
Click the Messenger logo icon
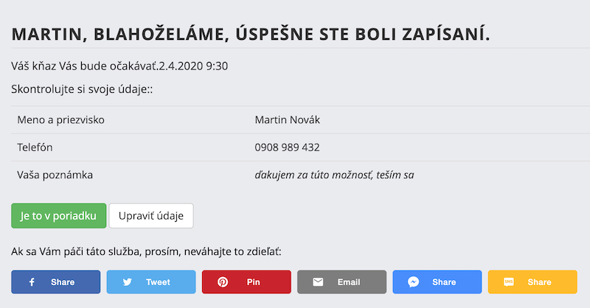[414, 282]
